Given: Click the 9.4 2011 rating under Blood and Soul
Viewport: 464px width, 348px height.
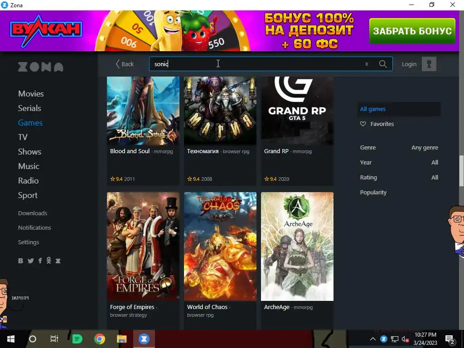Looking at the screenshot, I should (122, 179).
